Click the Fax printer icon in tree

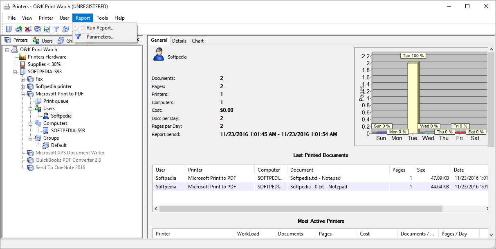30,79
